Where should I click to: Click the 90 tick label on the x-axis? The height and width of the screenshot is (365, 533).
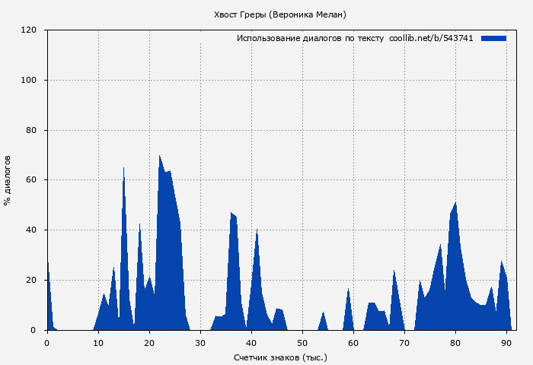[506, 343]
